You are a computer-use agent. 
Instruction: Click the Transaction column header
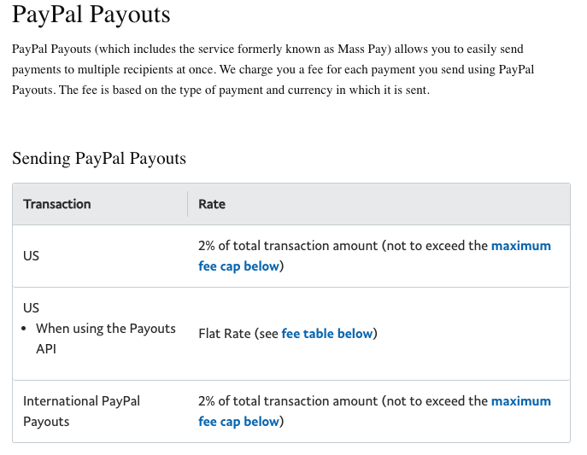pyautogui.click(x=57, y=204)
